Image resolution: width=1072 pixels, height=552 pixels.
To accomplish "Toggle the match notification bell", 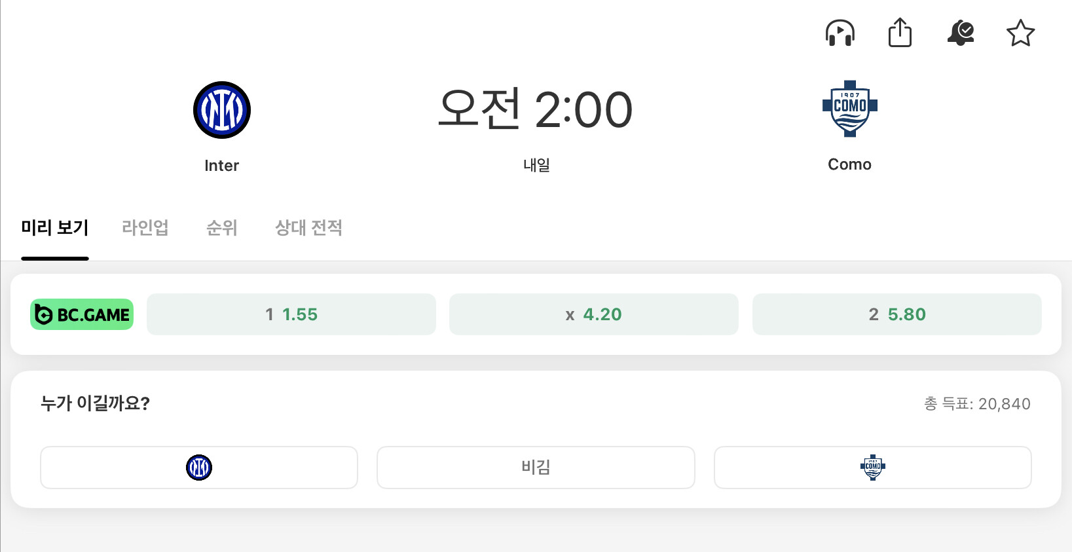I will pos(960,33).
